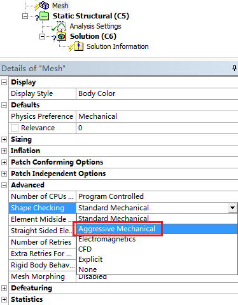Screen dimensions: 238x305
Task: Expand the Inflation section
Action: pyautogui.click(x=4, y=151)
